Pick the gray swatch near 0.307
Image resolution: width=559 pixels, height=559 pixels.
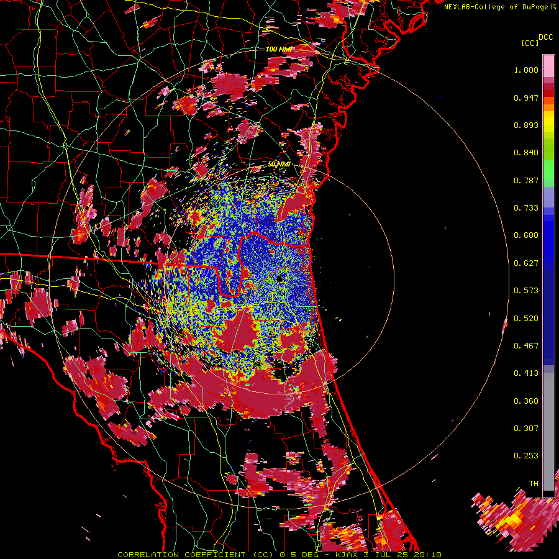[548, 432]
